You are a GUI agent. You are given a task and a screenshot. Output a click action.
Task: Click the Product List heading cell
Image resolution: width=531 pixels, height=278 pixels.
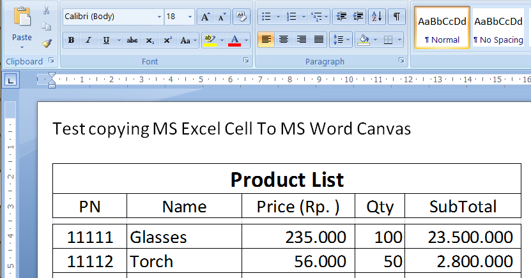click(287, 179)
